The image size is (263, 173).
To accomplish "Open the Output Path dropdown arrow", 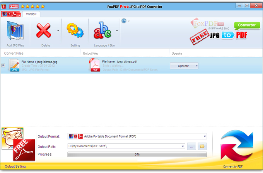I will 183,146.
